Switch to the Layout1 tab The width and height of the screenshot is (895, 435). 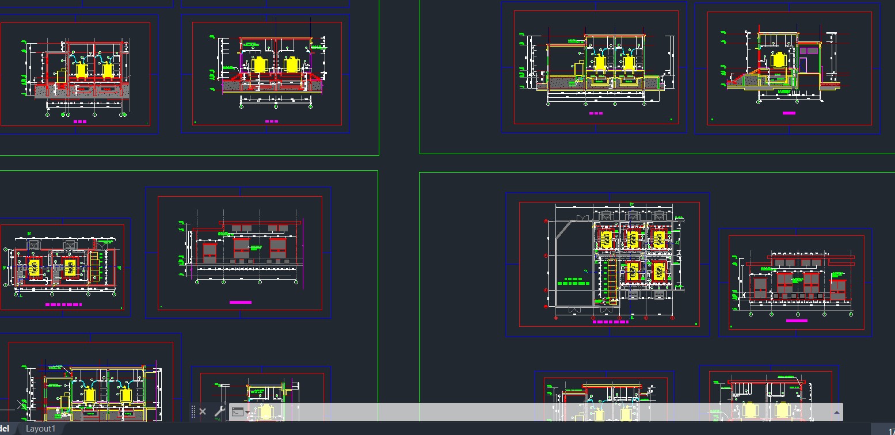[x=41, y=429]
